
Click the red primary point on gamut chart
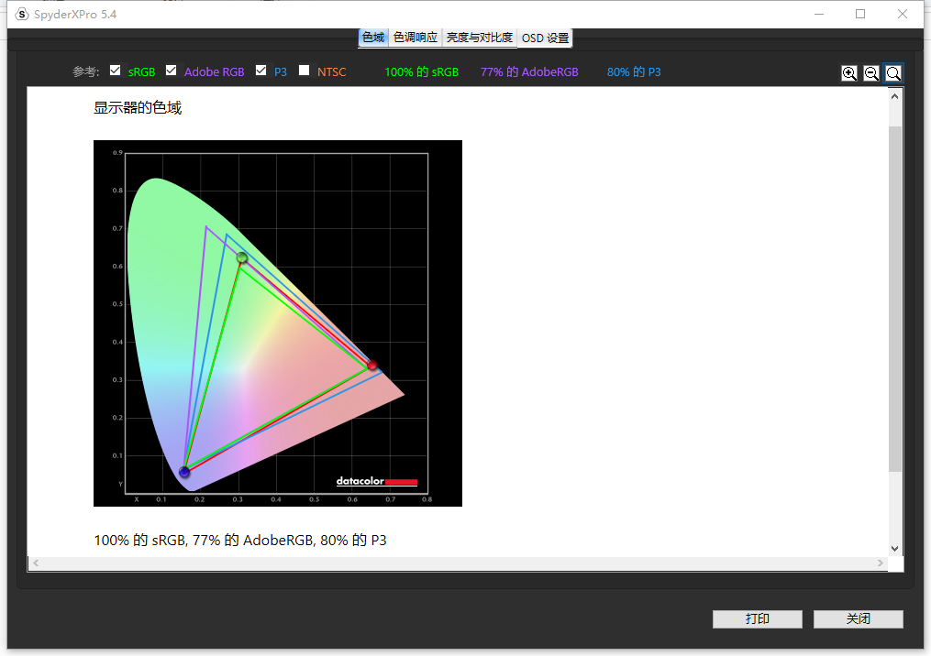point(372,366)
